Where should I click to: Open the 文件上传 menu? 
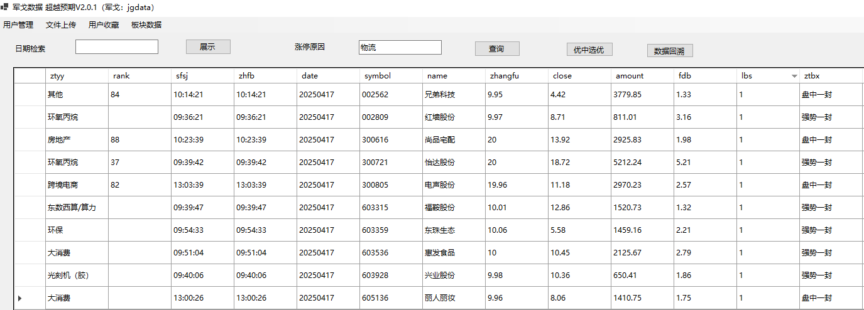[61, 25]
